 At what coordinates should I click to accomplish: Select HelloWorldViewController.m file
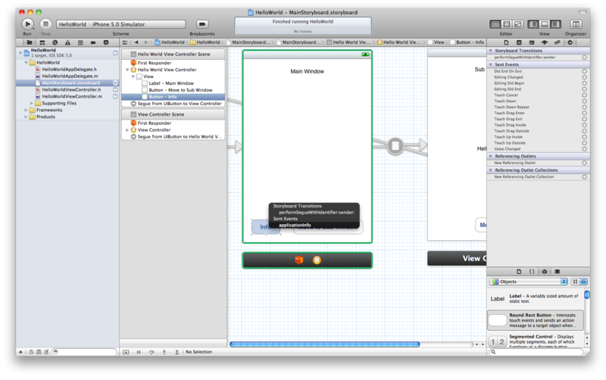pyautogui.click(x=71, y=97)
